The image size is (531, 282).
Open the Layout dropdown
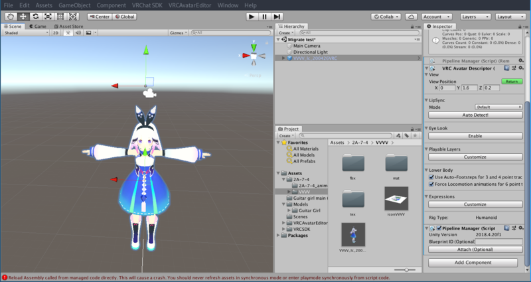coord(510,17)
